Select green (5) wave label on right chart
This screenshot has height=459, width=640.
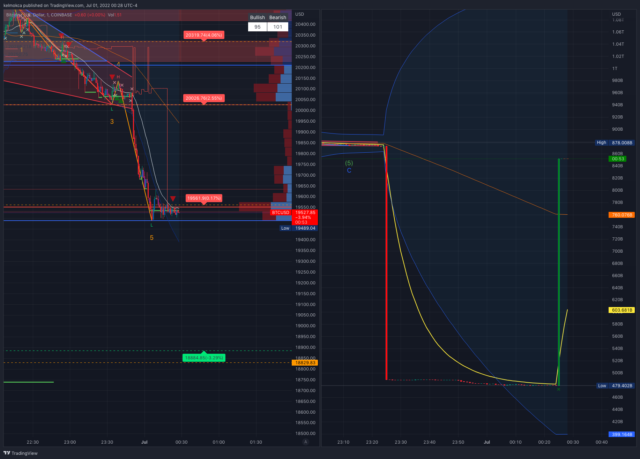(349, 163)
